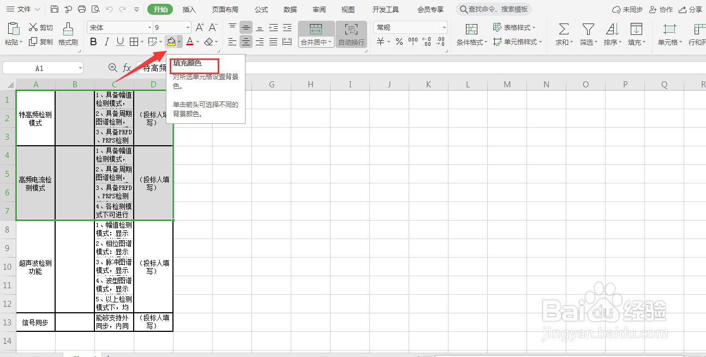This screenshot has height=357, width=706.
Task: Click the Name Box showing A1
Action: pos(43,68)
